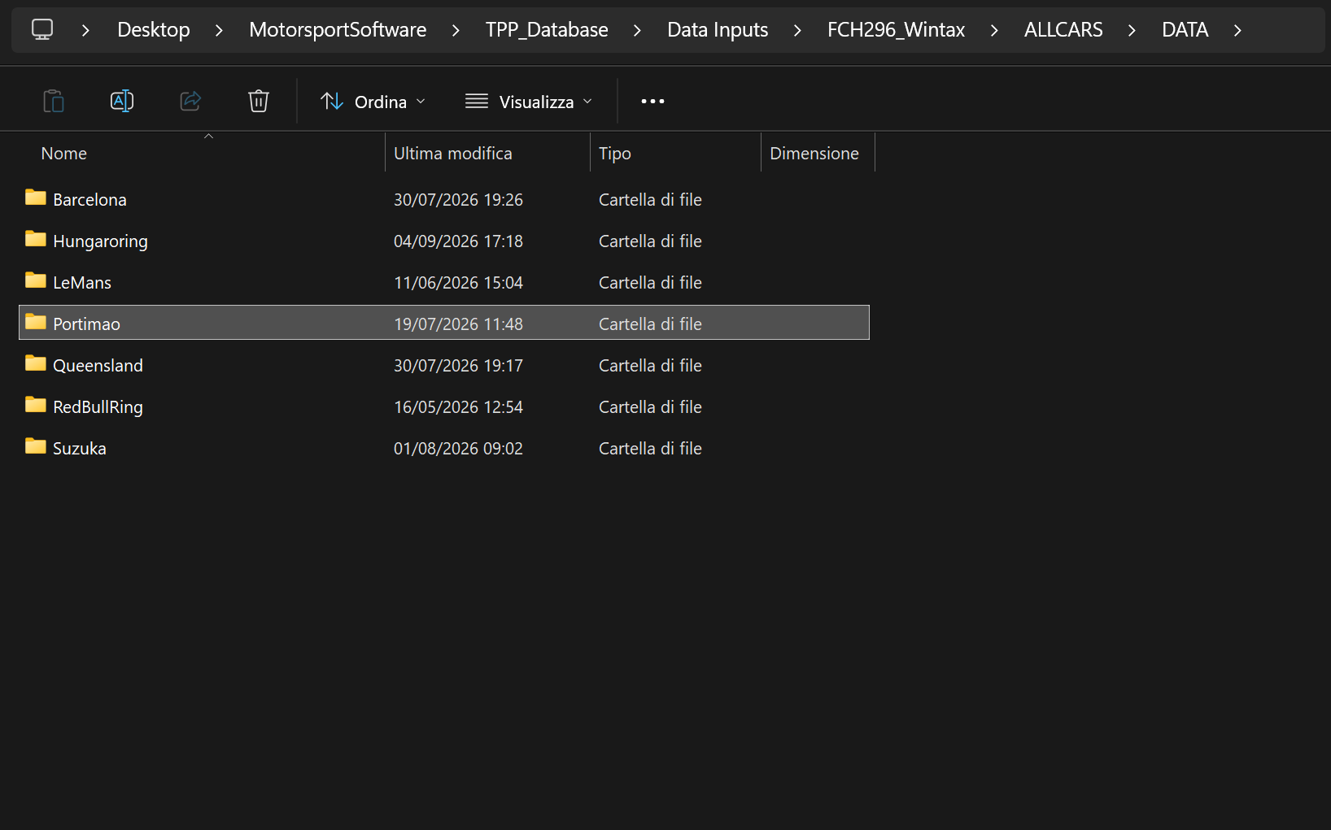
Task: Click the Queensland folder name
Action: (x=98, y=365)
